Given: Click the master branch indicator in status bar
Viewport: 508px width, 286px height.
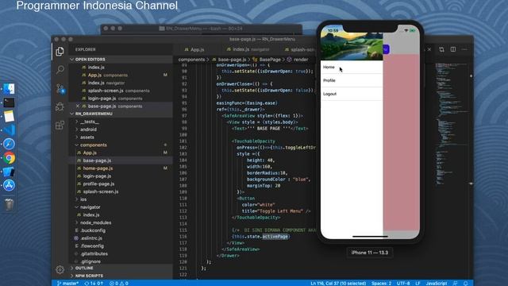Looking at the screenshot, I should click(67, 283).
